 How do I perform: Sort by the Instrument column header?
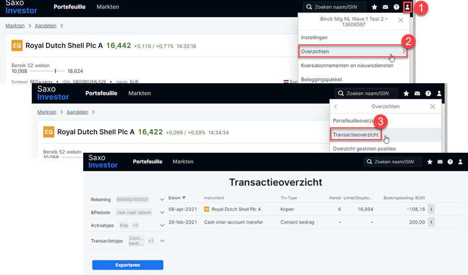[214, 198]
